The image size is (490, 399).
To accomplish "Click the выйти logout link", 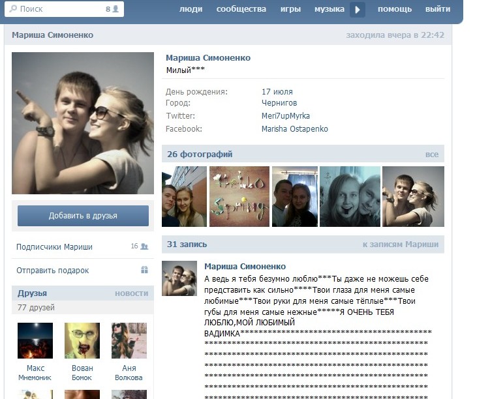I will coord(437,9).
